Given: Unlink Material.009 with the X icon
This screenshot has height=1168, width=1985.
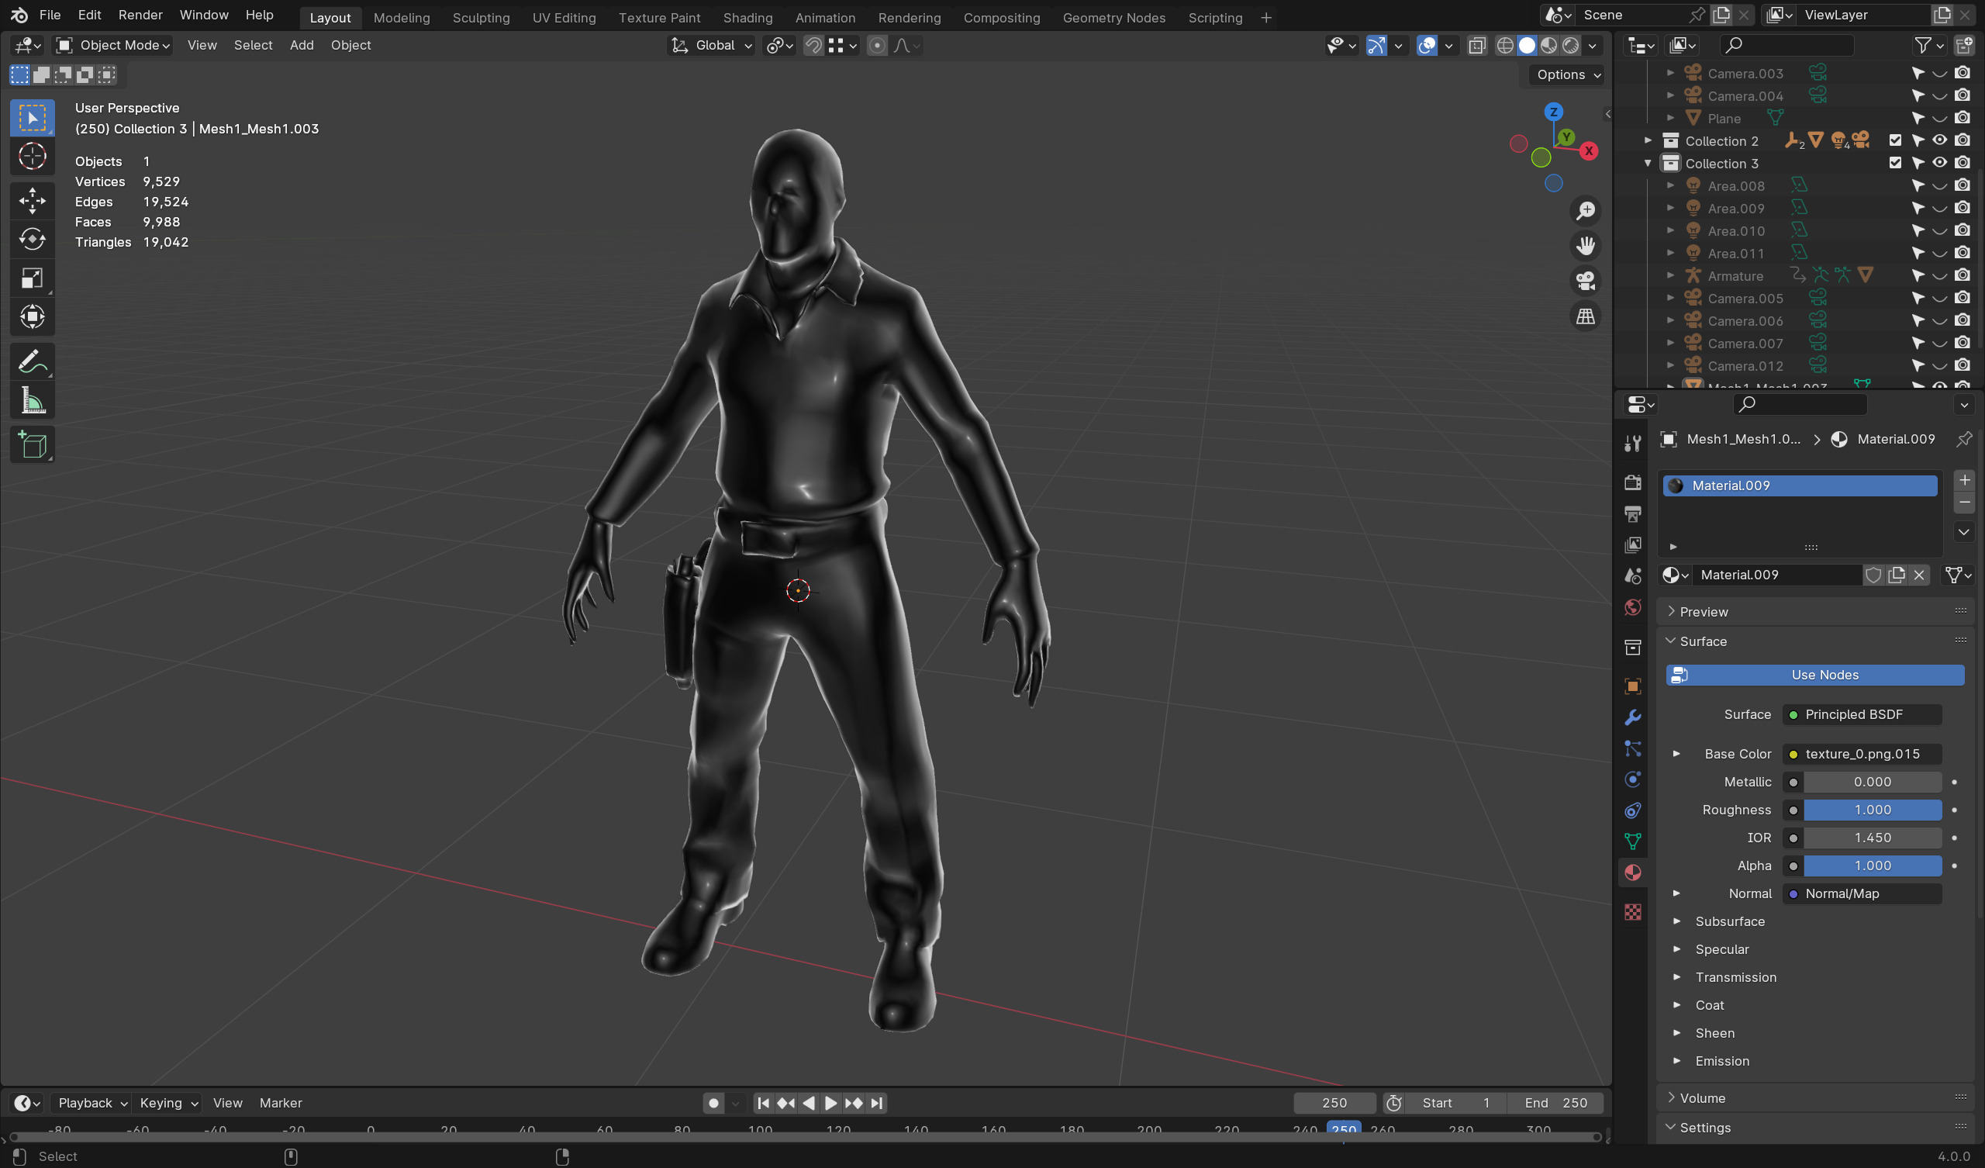Looking at the screenshot, I should [1920, 575].
